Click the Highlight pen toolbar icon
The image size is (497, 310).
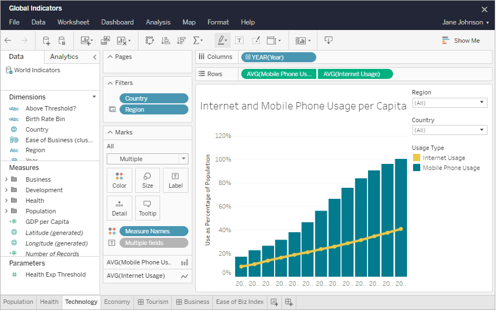point(222,41)
